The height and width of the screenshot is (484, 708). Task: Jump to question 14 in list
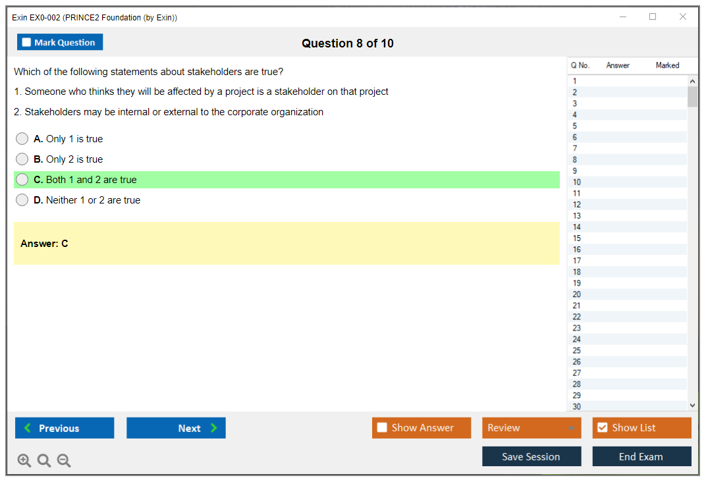577,227
